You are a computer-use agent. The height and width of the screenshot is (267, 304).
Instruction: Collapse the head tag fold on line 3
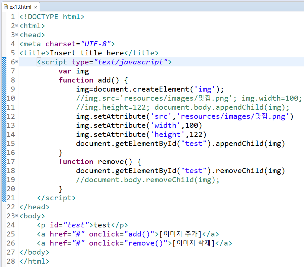click(x=17, y=35)
